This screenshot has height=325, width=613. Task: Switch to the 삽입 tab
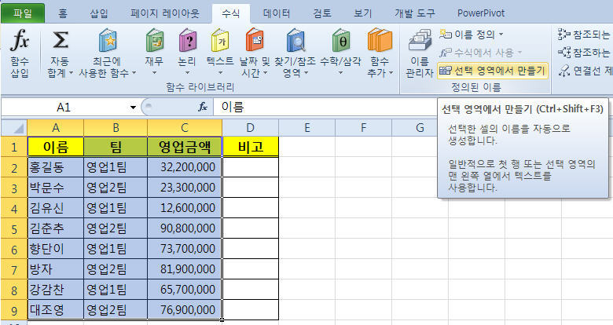pos(99,13)
